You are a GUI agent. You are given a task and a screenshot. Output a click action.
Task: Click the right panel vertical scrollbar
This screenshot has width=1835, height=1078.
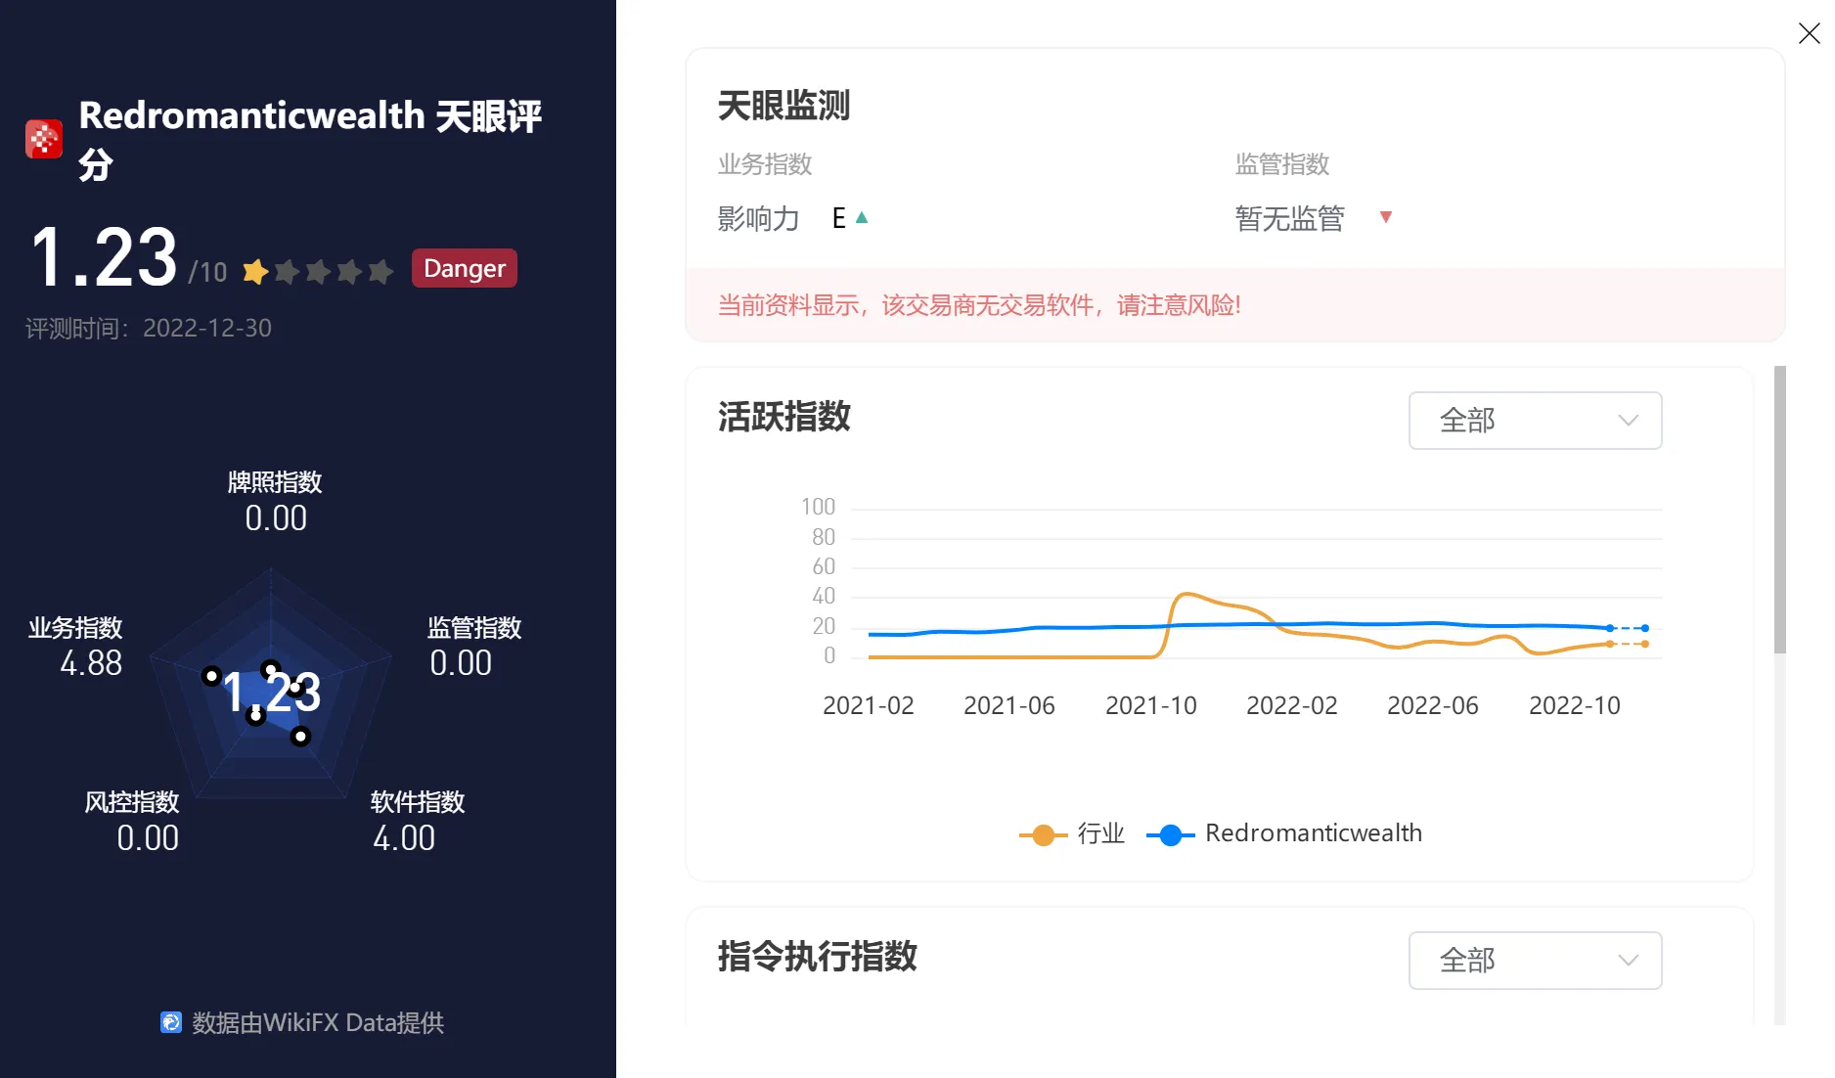(x=1779, y=509)
